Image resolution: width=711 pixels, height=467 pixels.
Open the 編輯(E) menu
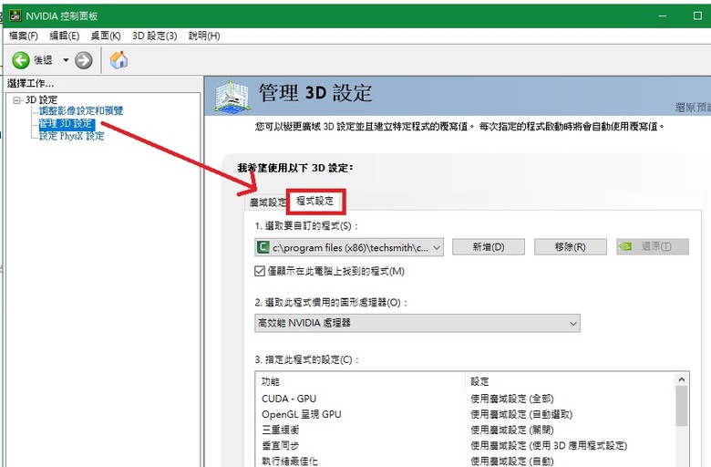[x=65, y=36]
